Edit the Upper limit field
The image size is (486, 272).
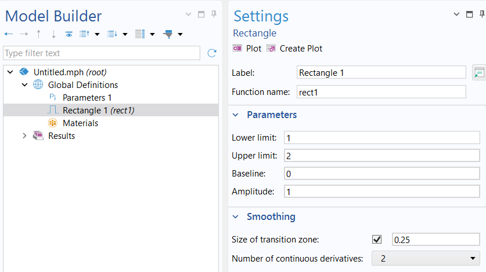382,156
